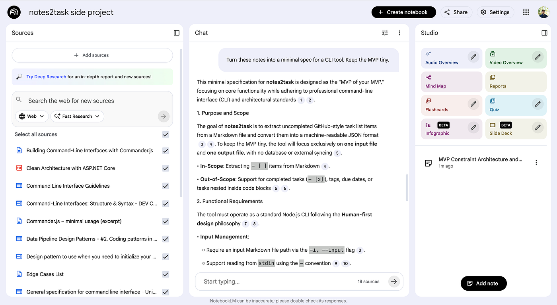Uncheck Data Pipeline Design Patterns source
The image size is (557, 305).
click(166, 239)
